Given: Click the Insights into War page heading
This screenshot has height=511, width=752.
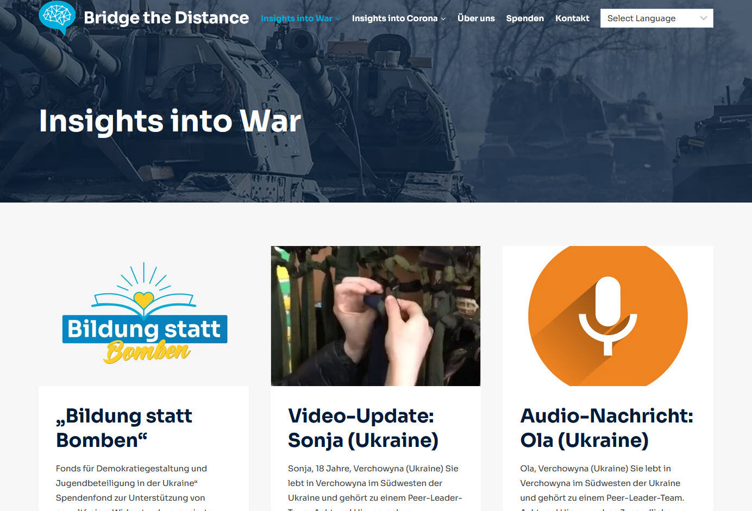Looking at the screenshot, I should [170, 121].
